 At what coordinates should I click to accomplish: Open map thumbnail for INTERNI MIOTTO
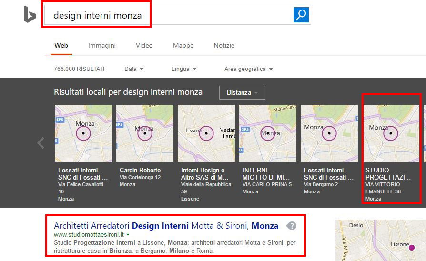coord(268,133)
